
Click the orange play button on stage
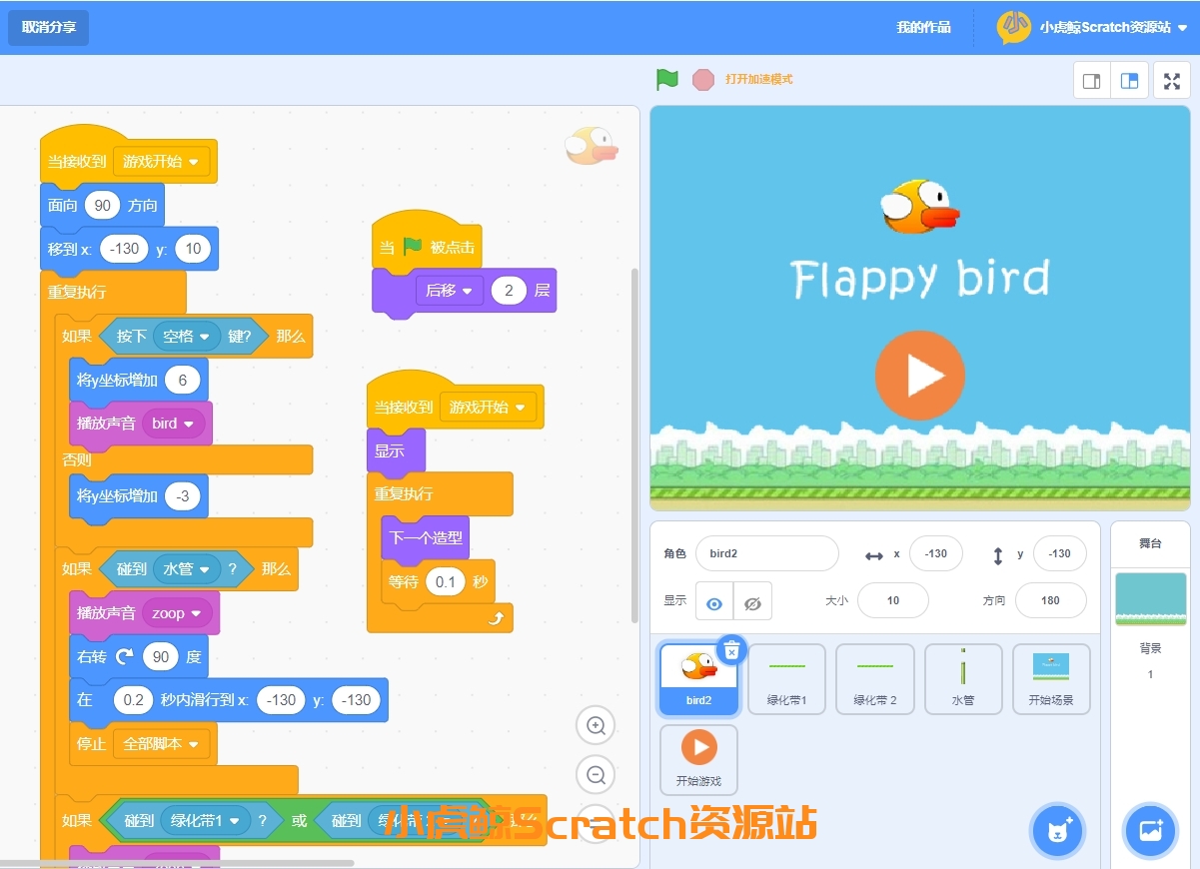coord(920,376)
